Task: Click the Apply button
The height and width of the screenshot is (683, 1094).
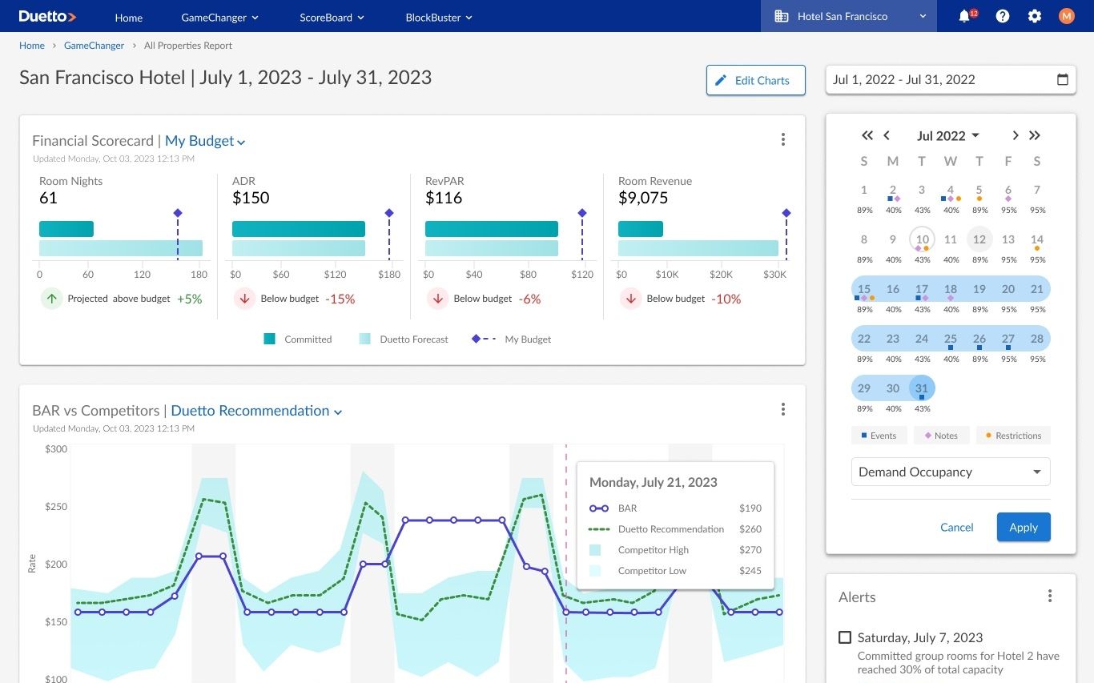Action: [1023, 527]
